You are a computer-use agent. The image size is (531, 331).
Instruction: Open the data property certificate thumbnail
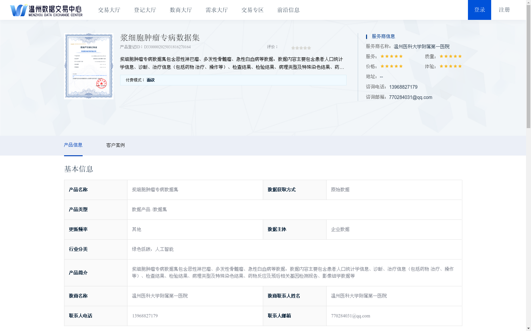(x=89, y=66)
